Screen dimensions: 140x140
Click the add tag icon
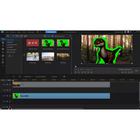pos(9,56)
